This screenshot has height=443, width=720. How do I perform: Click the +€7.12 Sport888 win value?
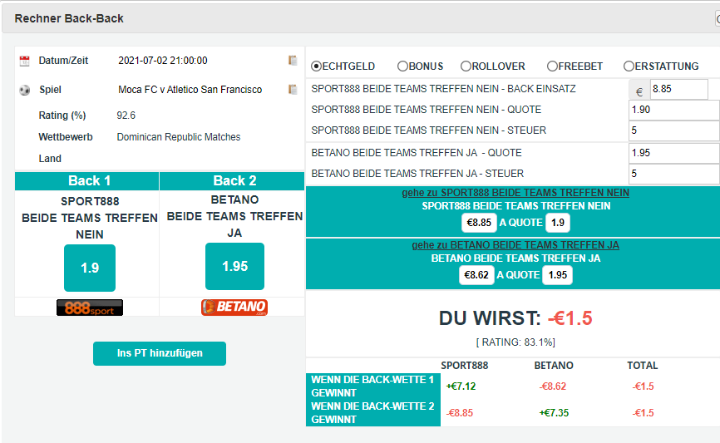461,386
